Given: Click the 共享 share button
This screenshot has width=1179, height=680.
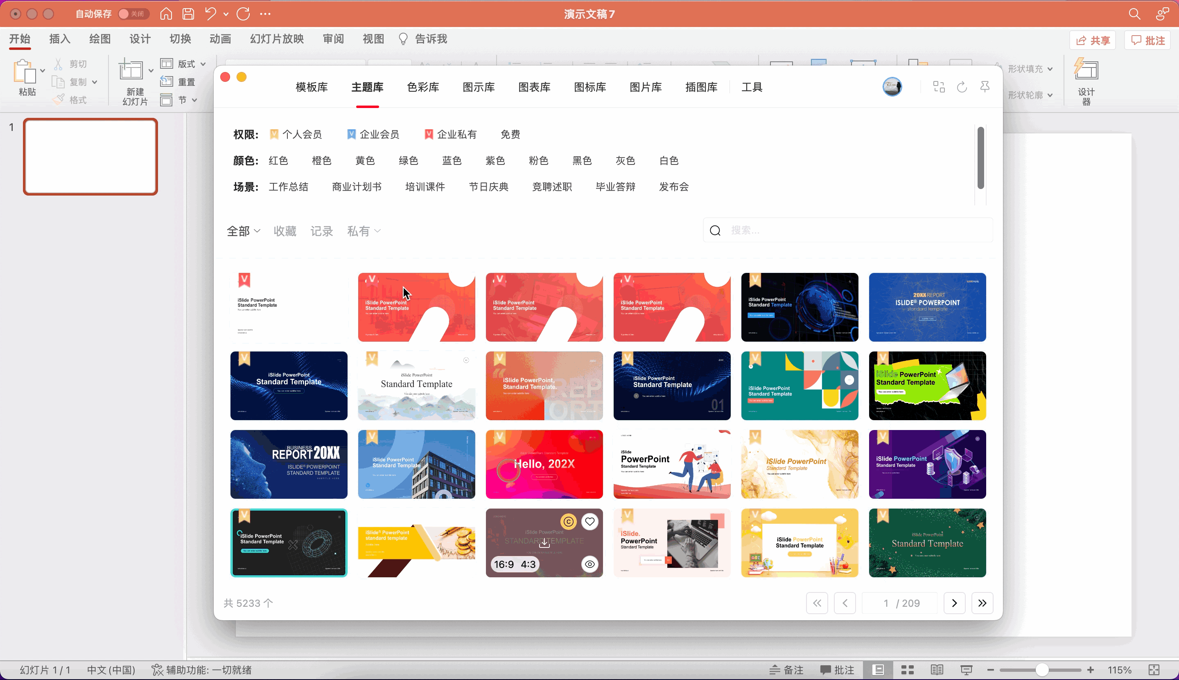Looking at the screenshot, I should (1092, 41).
